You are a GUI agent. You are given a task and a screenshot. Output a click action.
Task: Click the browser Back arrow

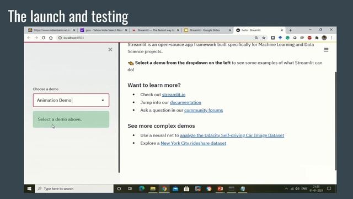(x=29, y=38)
